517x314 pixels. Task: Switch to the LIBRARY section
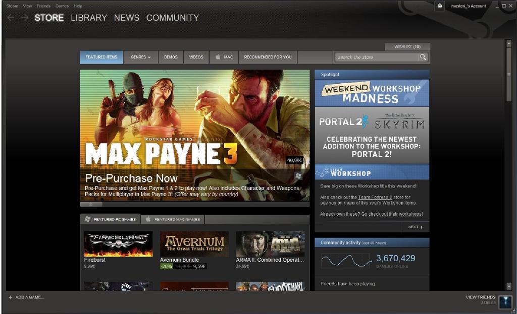89,18
